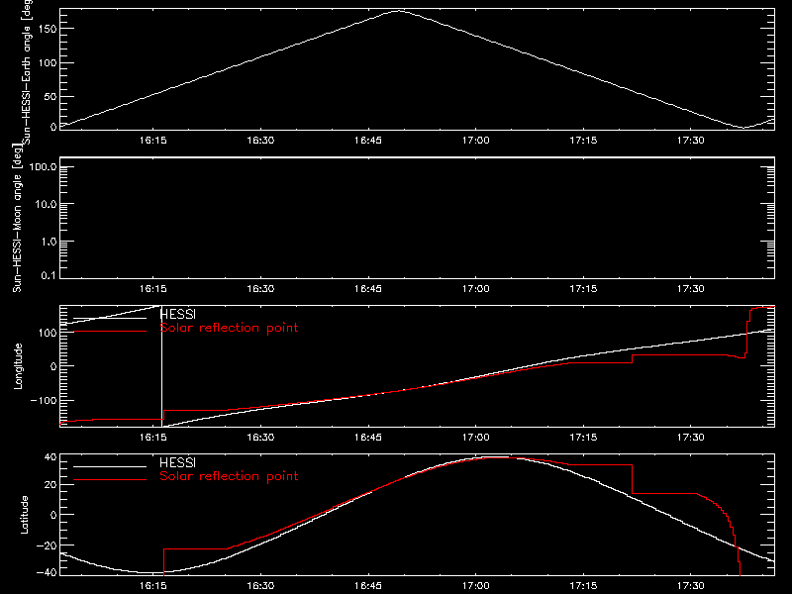Click 150 tick on Sun-HESSI-Earth angle axis
Viewport: 792px width, 594px height.
coord(48,29)
